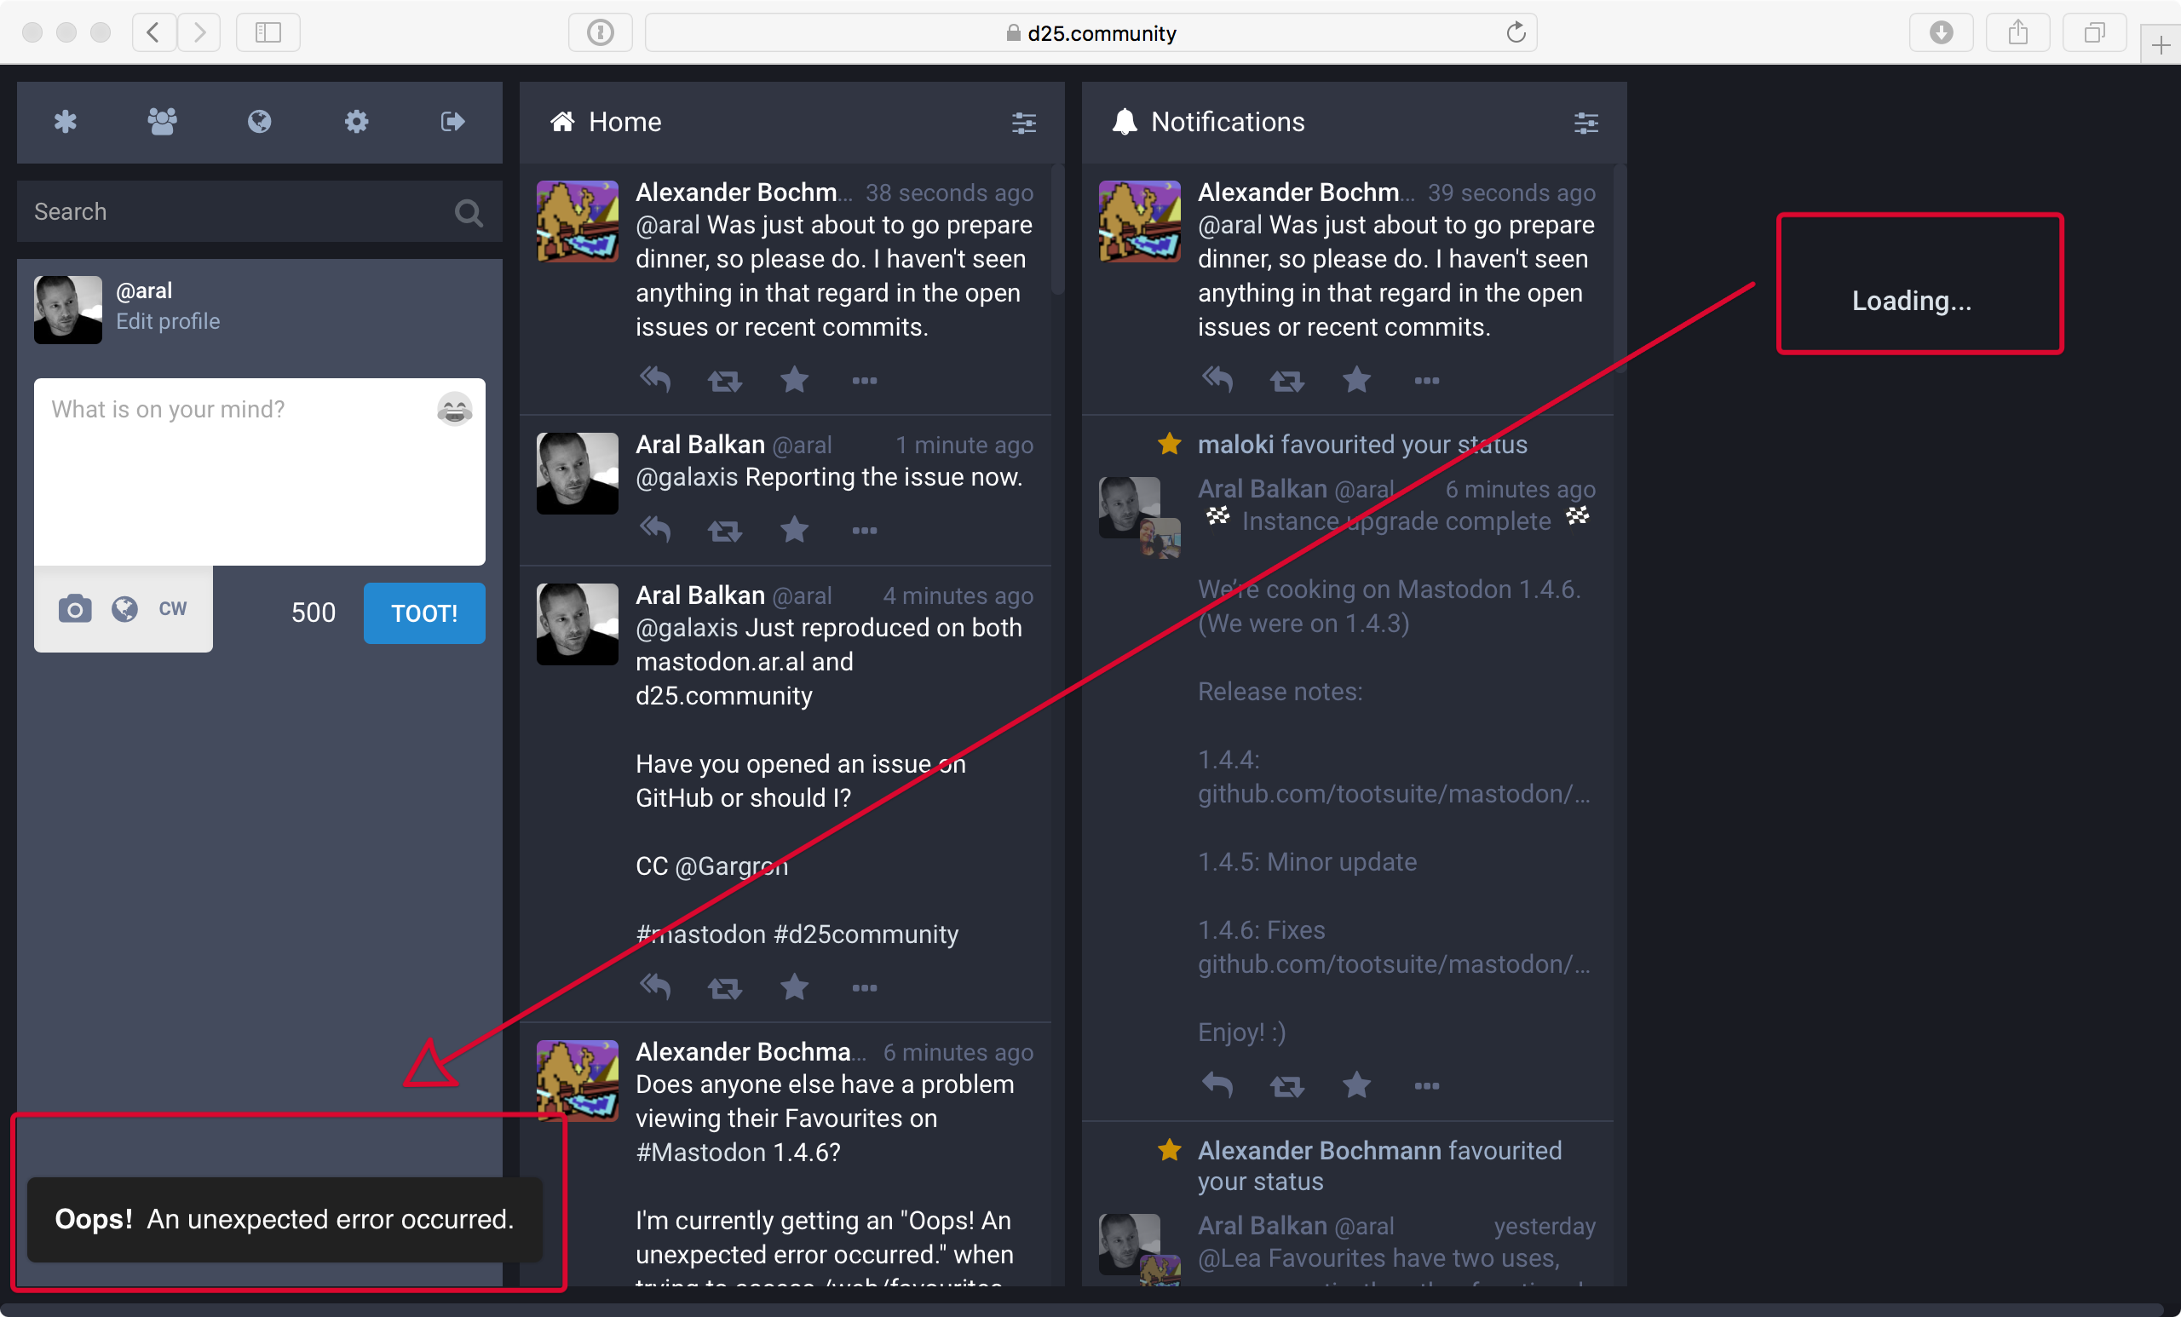Screen dimensions: 2181x1317
Task: Click the Home column header
Action: point(625,122)
